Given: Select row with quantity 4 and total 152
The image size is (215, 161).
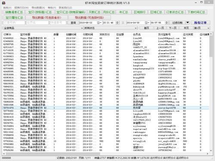Looking at the screenshot, I should pyautogui.click(x=106, y=87).
